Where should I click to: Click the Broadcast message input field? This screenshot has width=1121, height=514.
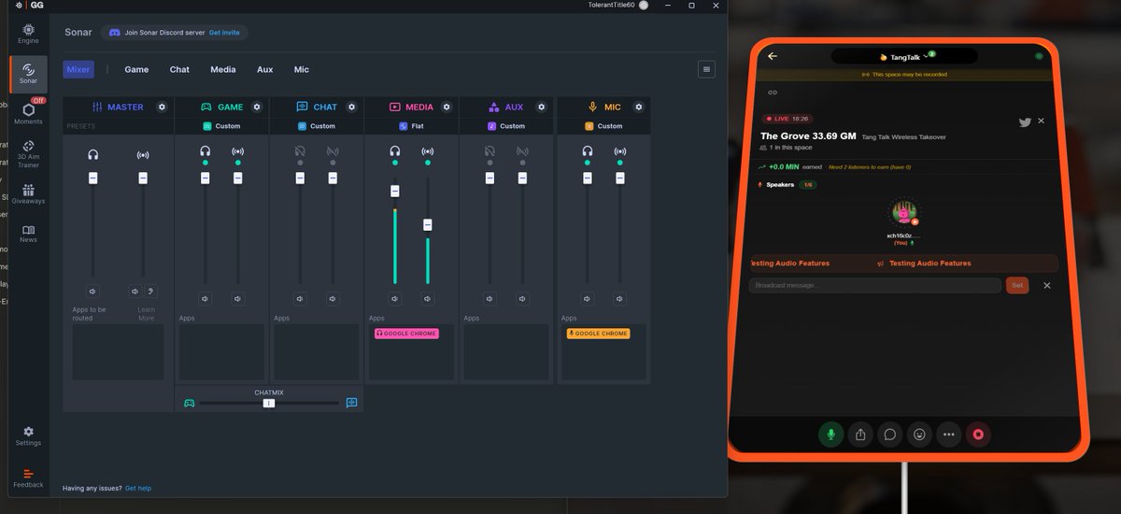(x=875, y=285)
